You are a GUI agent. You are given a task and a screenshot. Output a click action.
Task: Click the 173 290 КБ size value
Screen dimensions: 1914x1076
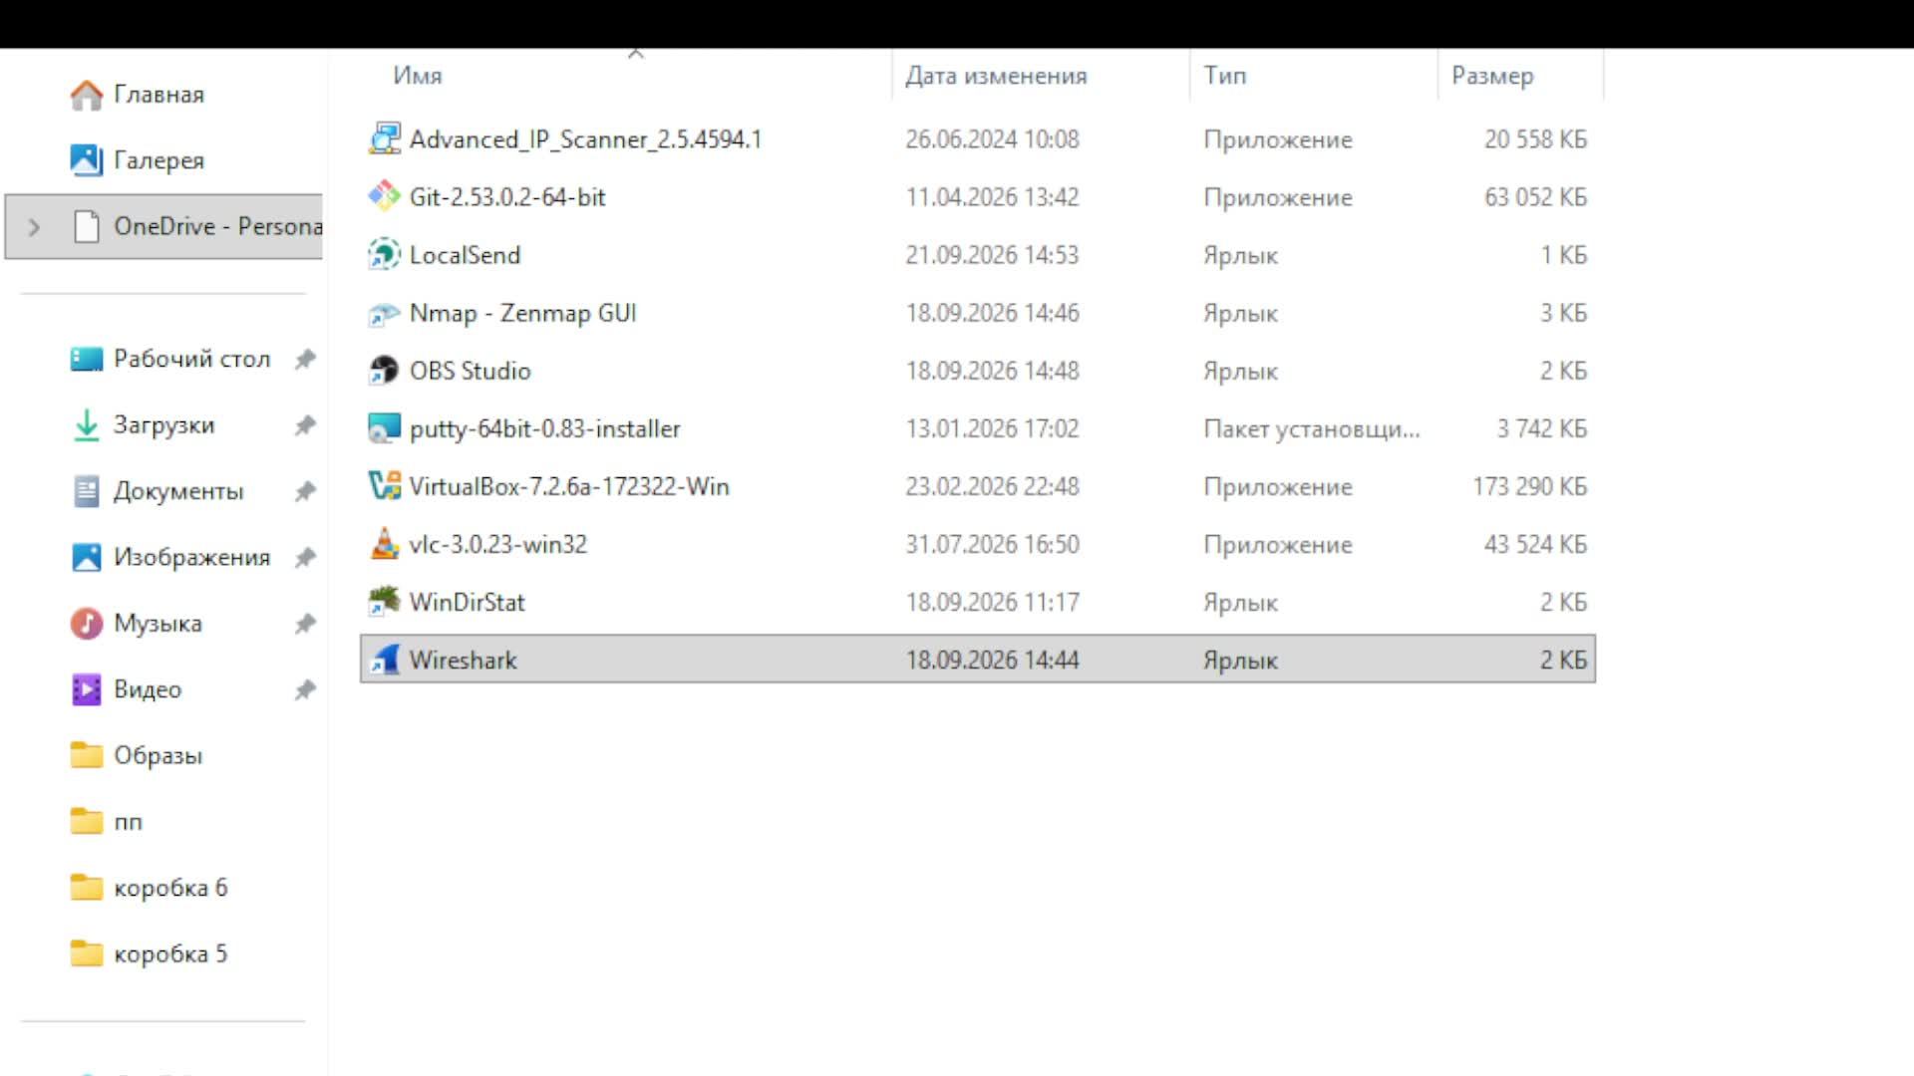point(1529,486)
